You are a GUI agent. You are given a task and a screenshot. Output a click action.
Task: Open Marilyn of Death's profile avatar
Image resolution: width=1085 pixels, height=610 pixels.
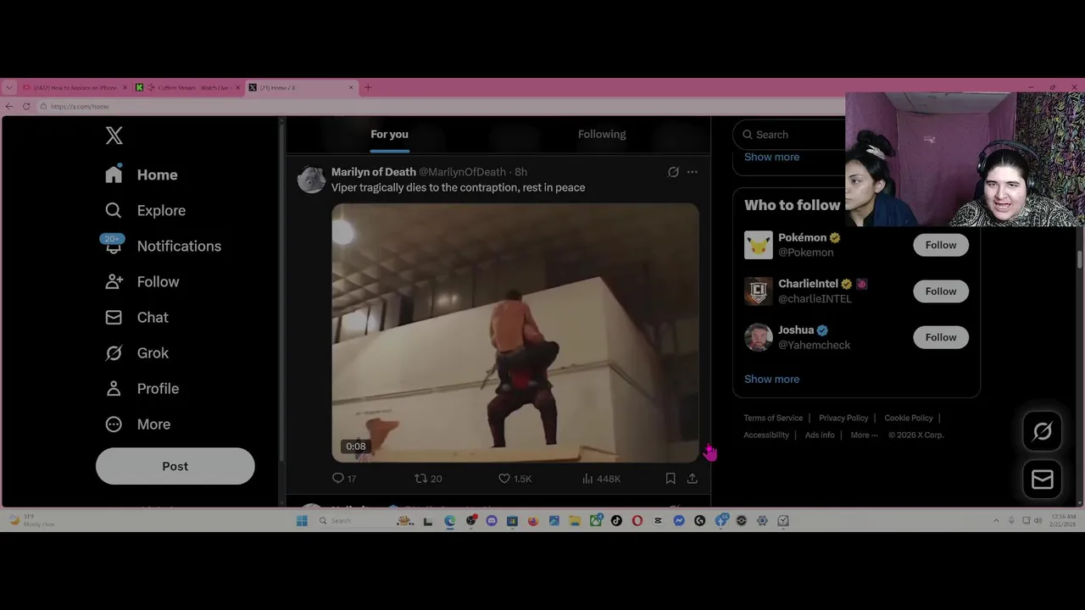(311, 180)
